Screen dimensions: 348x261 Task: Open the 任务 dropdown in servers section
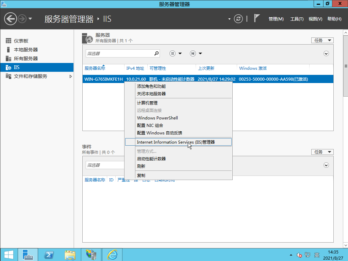pos(322,40)
